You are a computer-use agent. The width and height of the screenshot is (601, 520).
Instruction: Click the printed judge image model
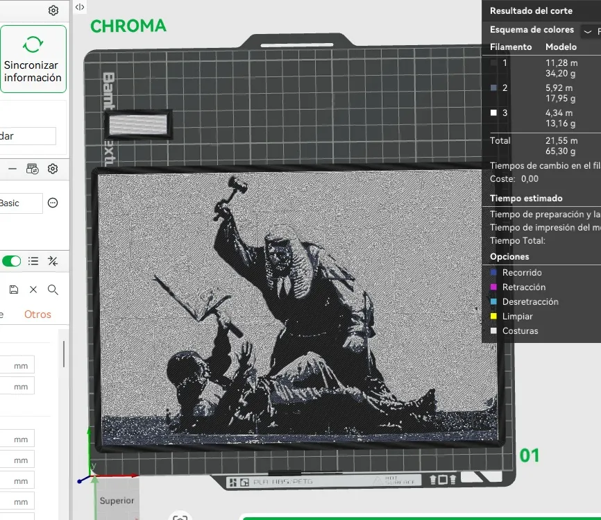[x=298, y=308]
